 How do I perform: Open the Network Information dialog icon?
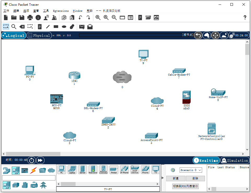(38, 18)
